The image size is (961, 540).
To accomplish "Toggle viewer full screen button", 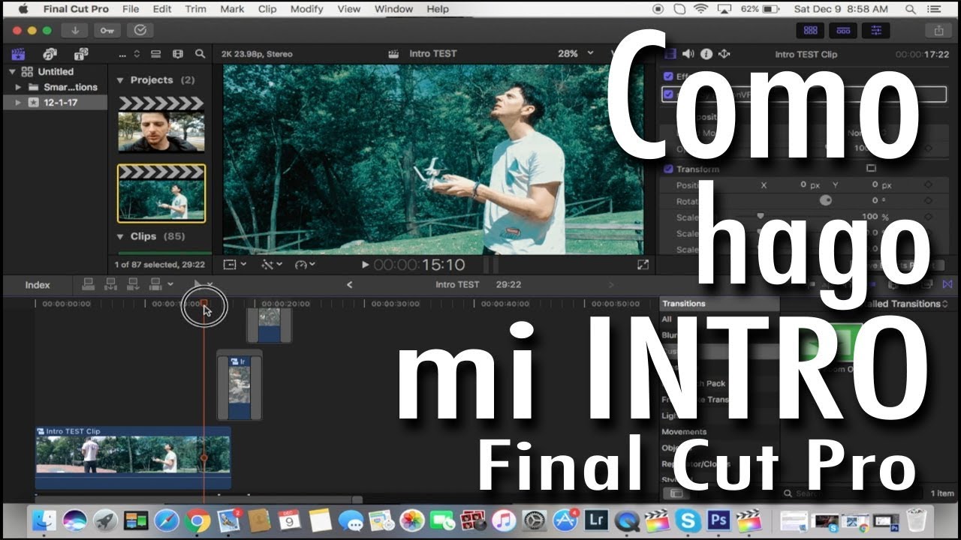I will click(643, 265).
